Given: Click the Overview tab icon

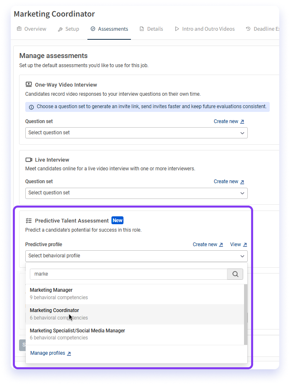Looking at the screenshot, I should 19,29.
